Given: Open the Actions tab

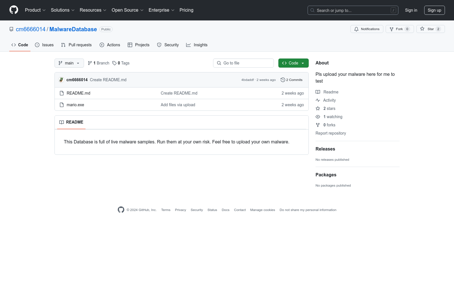Looking at the screenshot, I should point(110,45).
